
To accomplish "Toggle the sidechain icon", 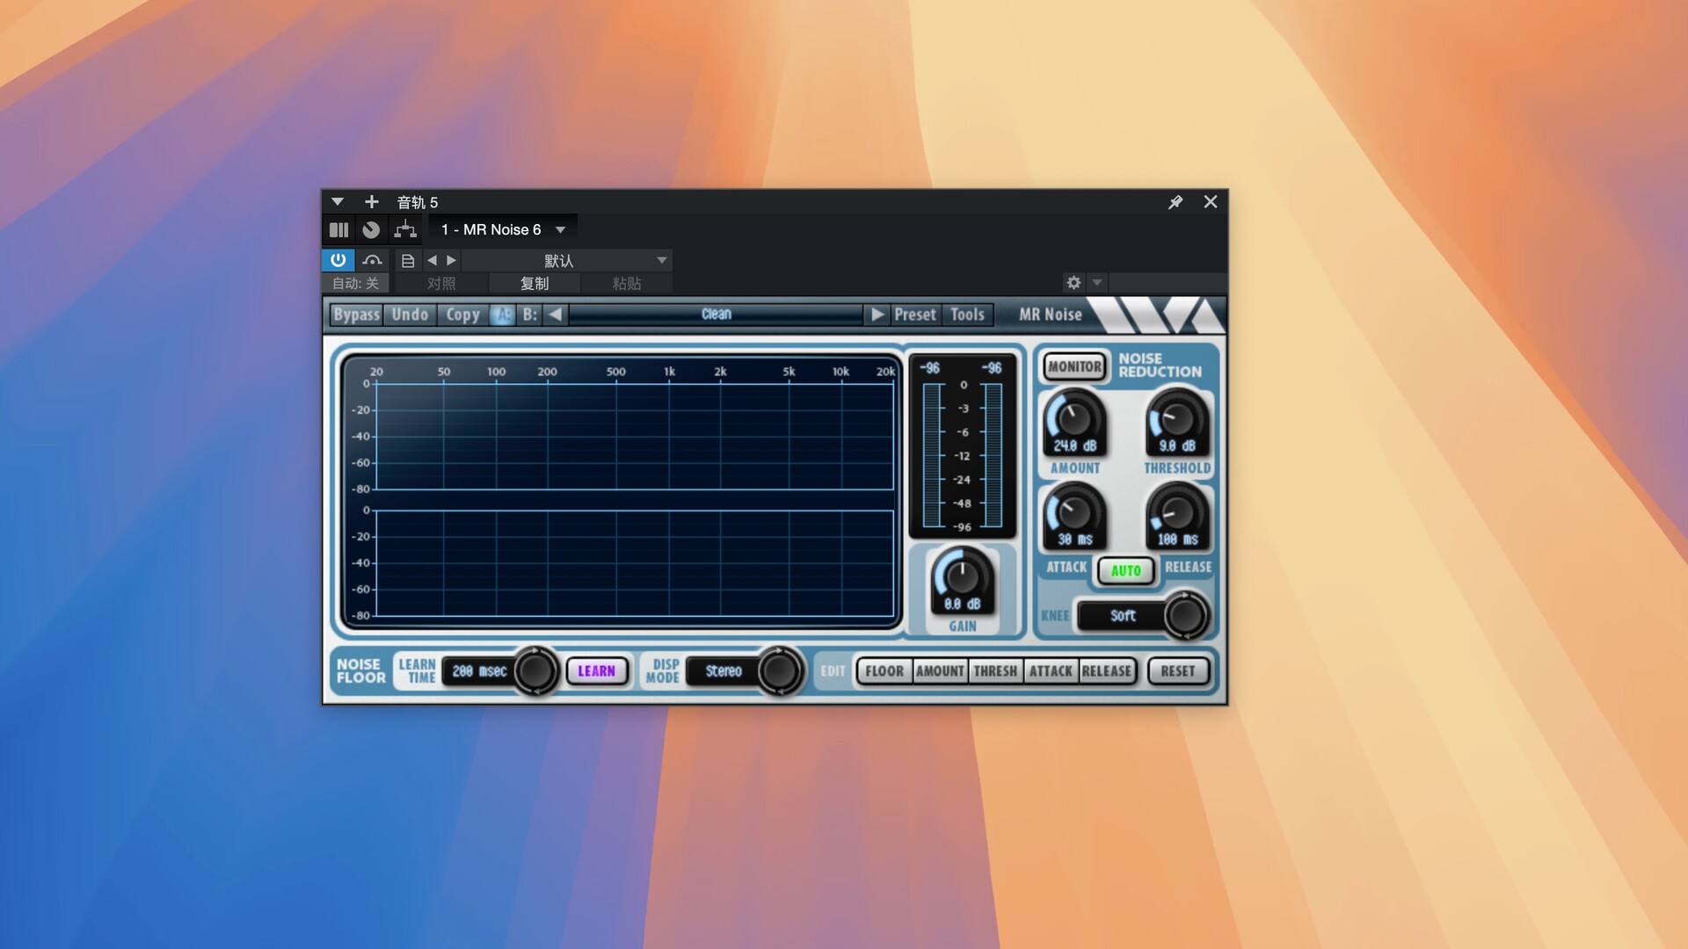I will [x=372, y=260].
